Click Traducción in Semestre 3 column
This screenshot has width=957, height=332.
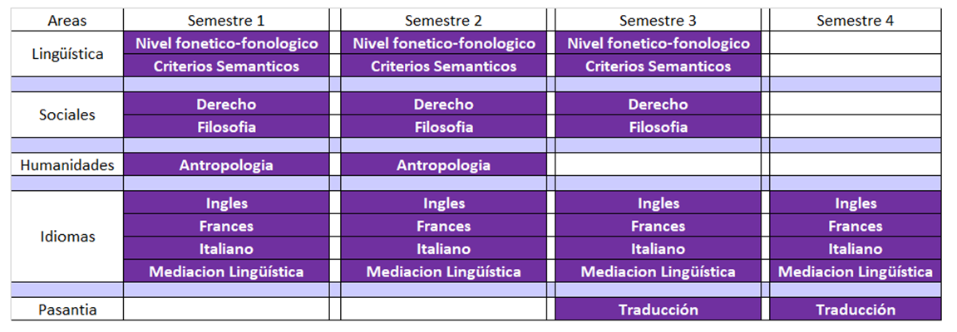[658, 310]
